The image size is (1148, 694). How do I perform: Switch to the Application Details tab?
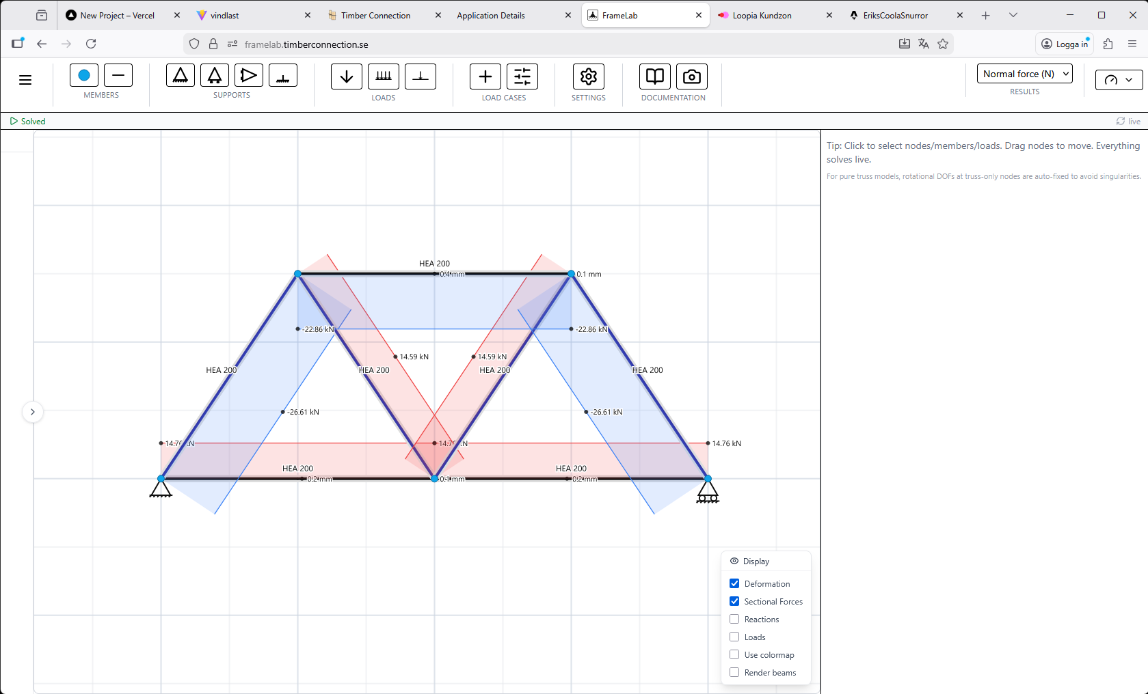(x=491, y=15)
